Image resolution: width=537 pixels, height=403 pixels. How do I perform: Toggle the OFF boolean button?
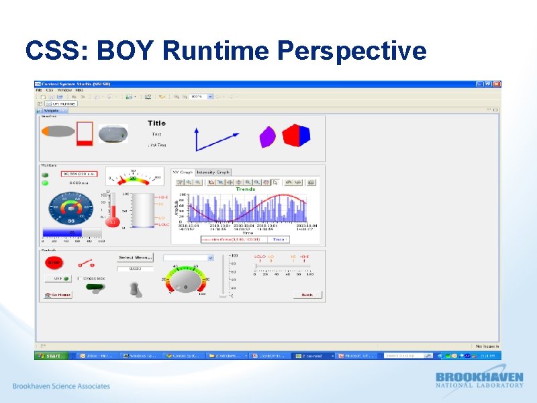tap(58, 279)
